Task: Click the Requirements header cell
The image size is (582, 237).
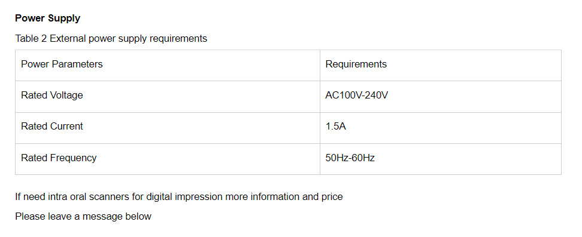Action: (x=441, y=65)
